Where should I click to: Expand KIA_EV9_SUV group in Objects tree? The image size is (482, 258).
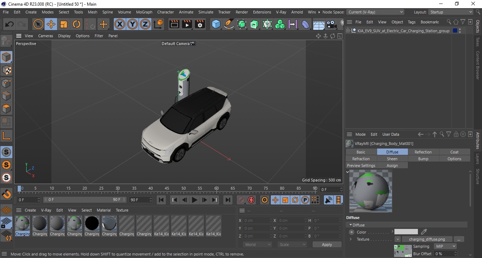348,31
